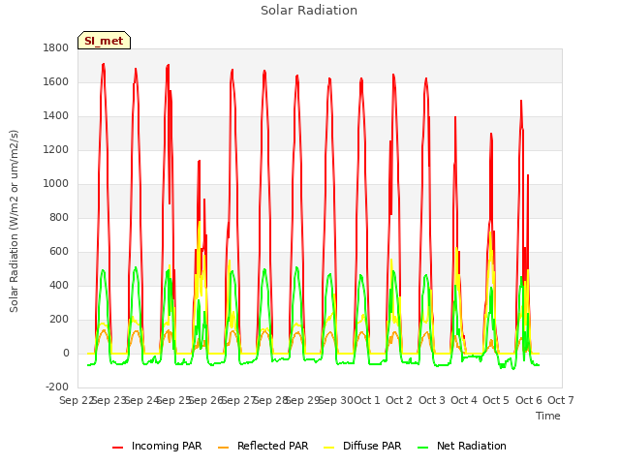
Task: Click the Oct 6 x-axis date label
Action: tap(529, 400)
